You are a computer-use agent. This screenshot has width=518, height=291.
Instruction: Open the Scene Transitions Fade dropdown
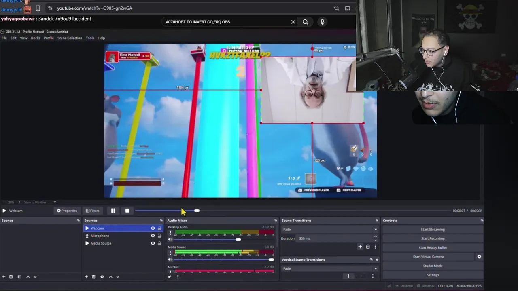330,230
